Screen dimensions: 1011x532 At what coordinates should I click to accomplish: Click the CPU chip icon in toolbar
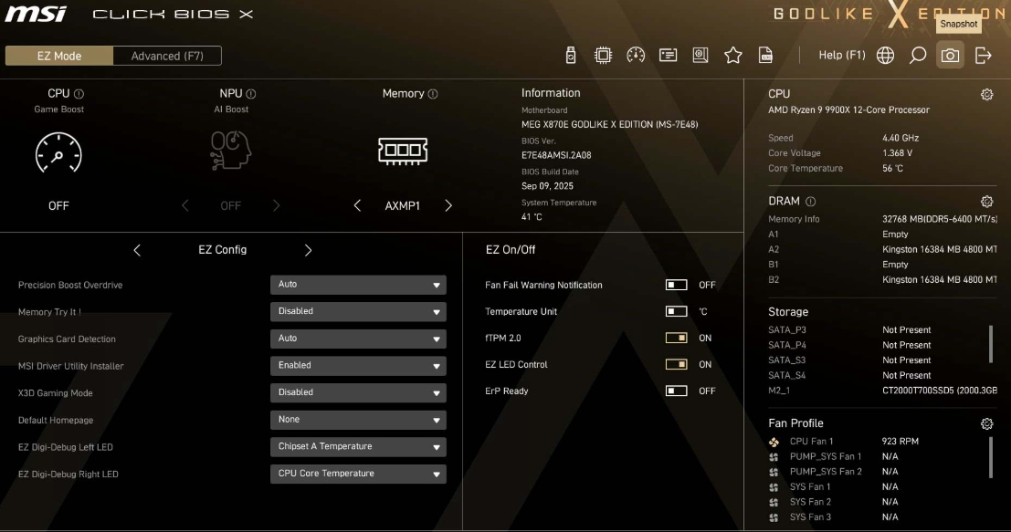tap(603, 56)
